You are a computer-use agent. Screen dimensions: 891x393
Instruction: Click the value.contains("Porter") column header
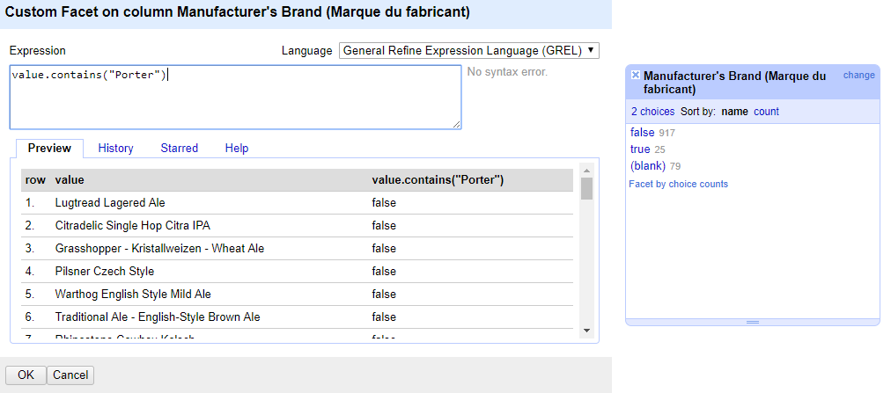point(438,179)
